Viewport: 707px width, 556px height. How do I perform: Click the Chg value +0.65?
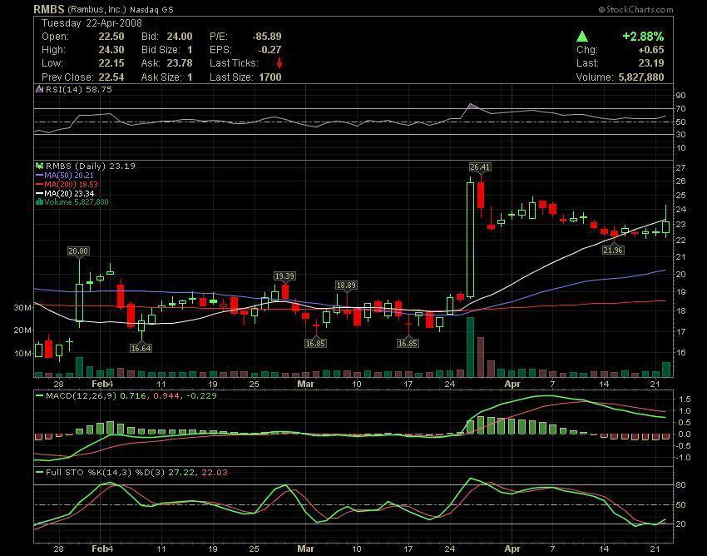point(651,50)
